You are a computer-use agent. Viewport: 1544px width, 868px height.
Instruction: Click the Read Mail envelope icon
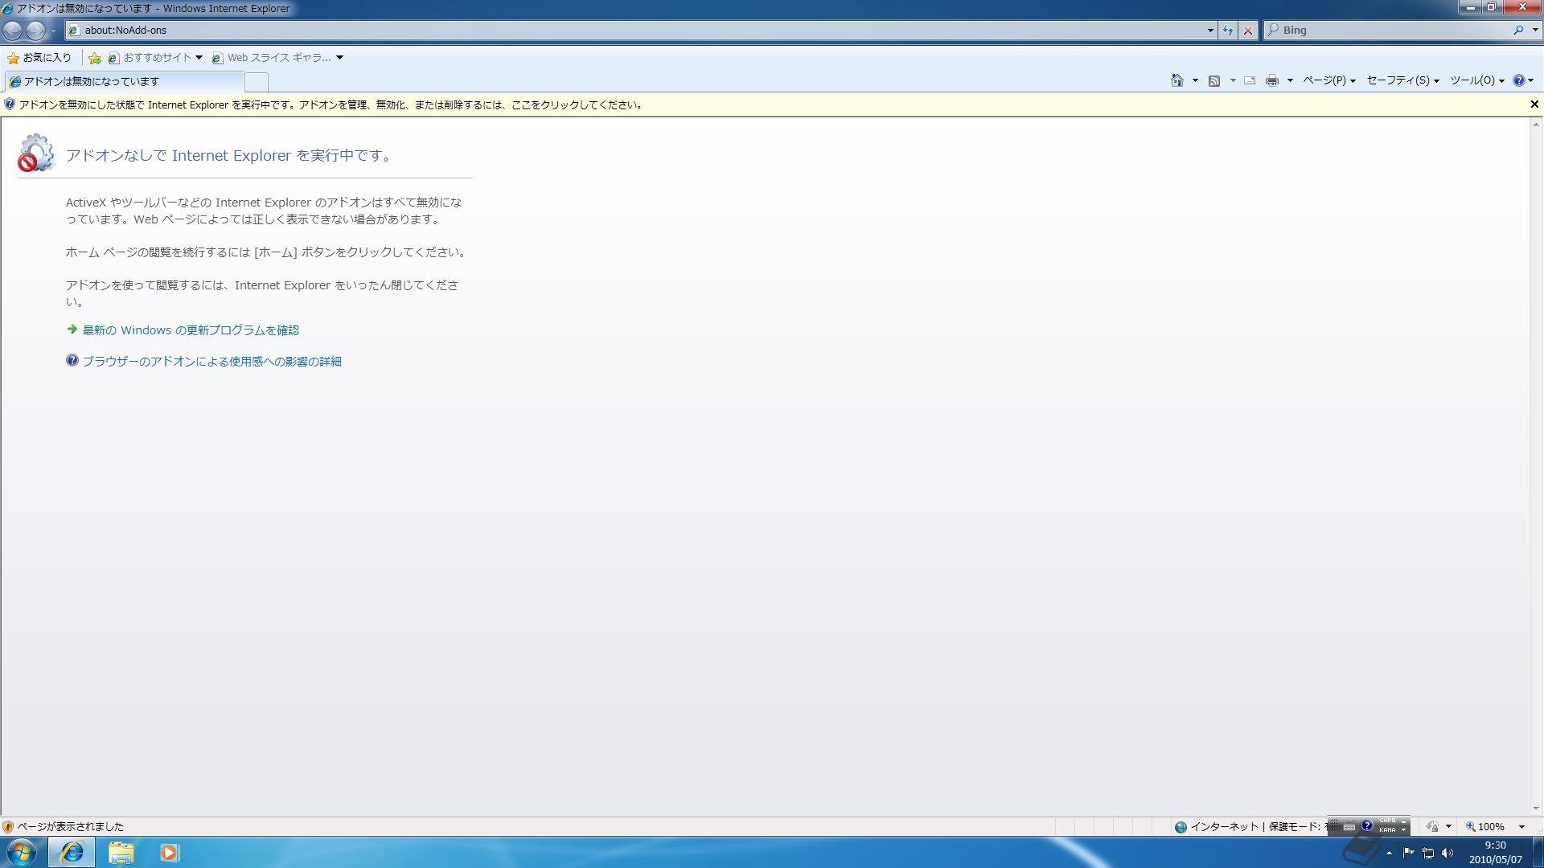click(x=1250, y=80)
